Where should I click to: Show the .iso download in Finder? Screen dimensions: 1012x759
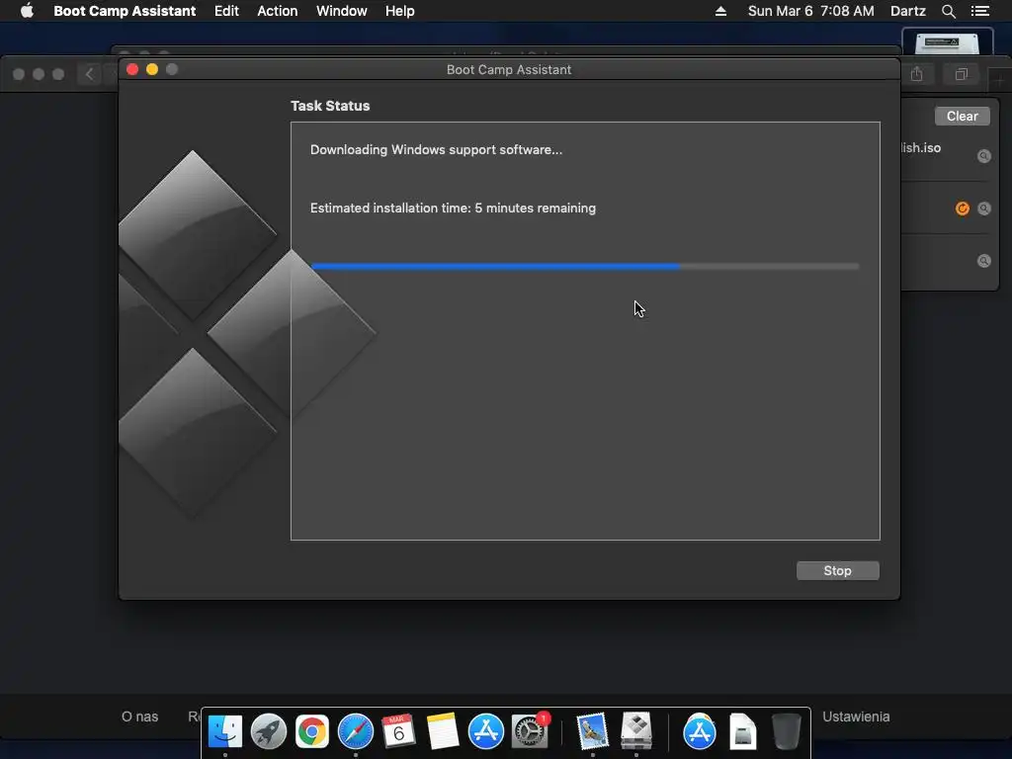click(x=983, y=156)
